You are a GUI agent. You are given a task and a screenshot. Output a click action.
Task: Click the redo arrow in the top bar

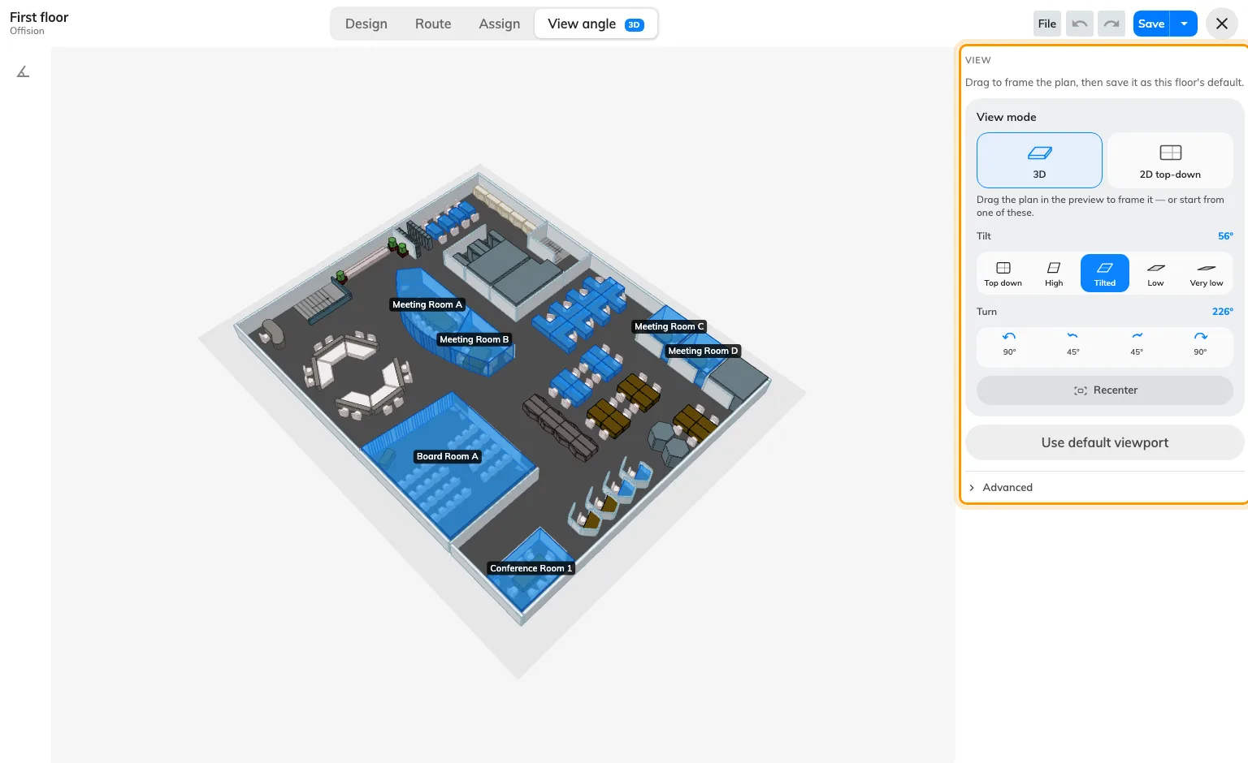coord(1111,24)
